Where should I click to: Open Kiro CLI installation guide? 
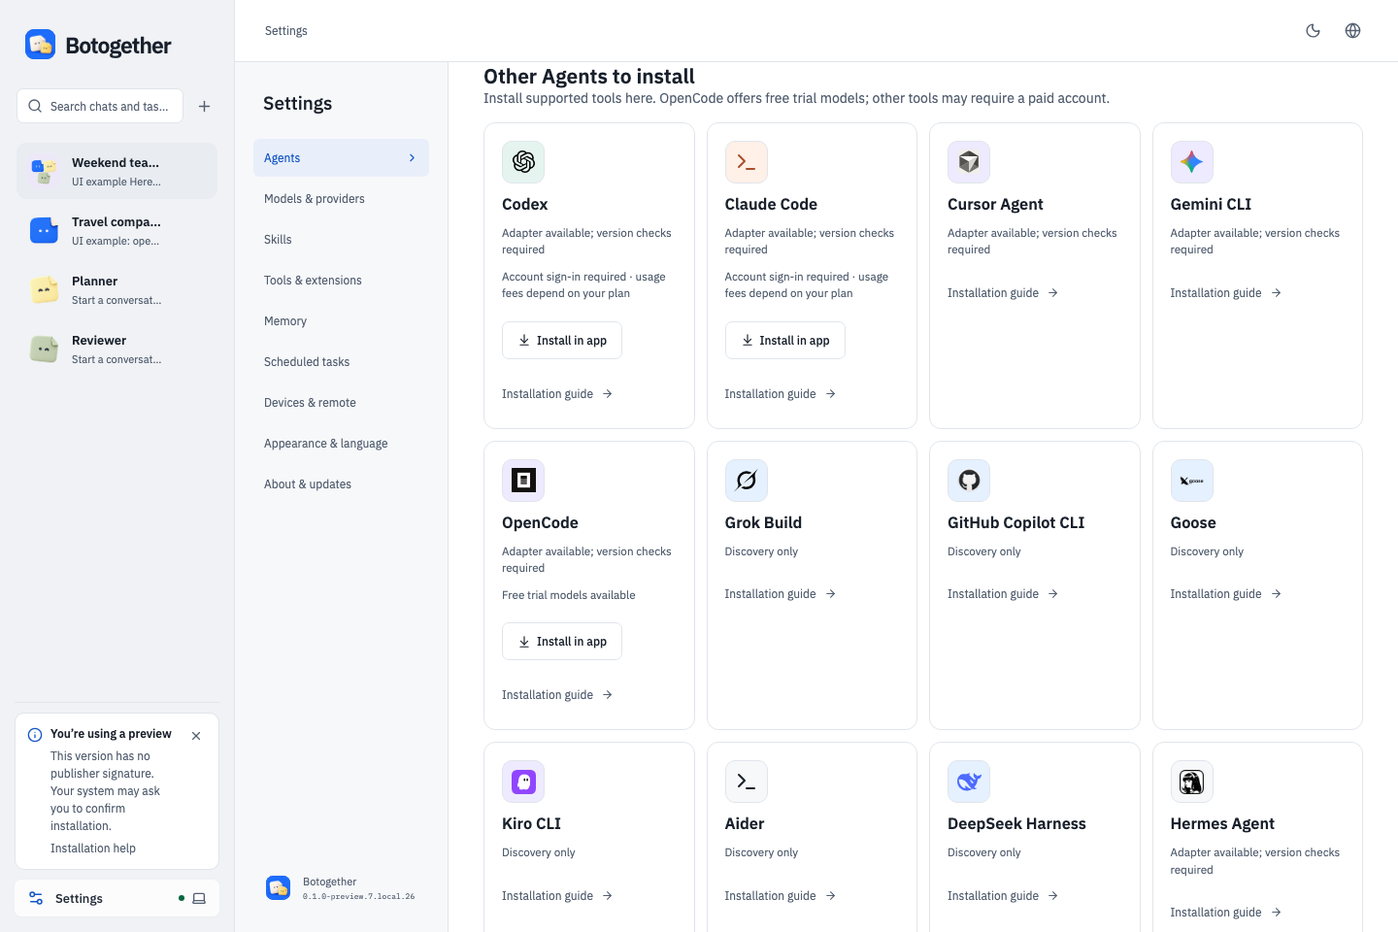[557, 896]
